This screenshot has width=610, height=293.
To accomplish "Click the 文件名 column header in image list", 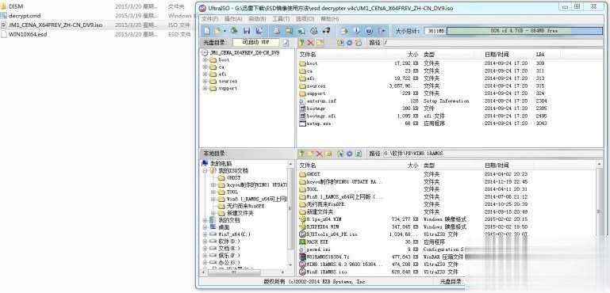I will (x=307, y=55).
